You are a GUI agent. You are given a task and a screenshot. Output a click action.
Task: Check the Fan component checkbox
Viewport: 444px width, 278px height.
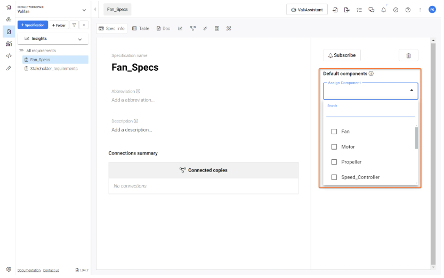334,132
